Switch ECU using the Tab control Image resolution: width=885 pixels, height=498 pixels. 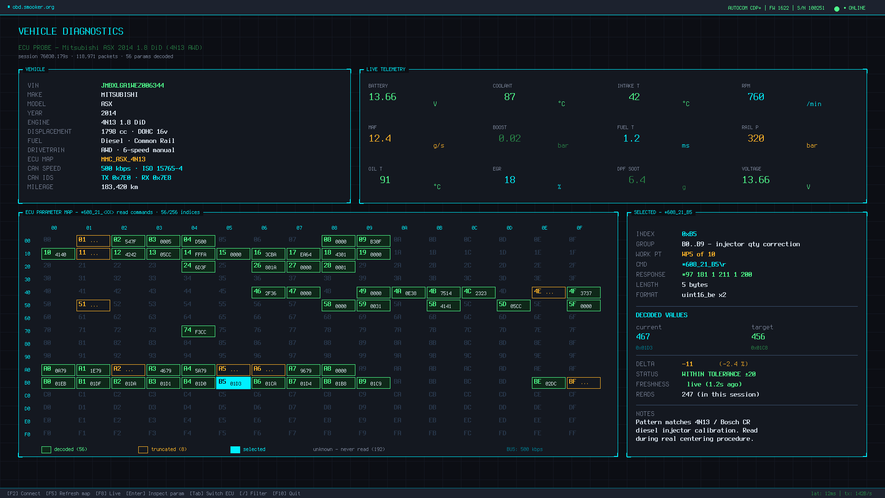point(212,493)
